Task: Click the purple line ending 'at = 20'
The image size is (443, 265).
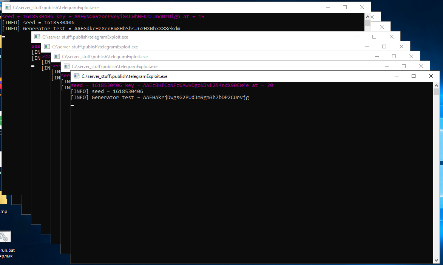Action: click(172, 85)
